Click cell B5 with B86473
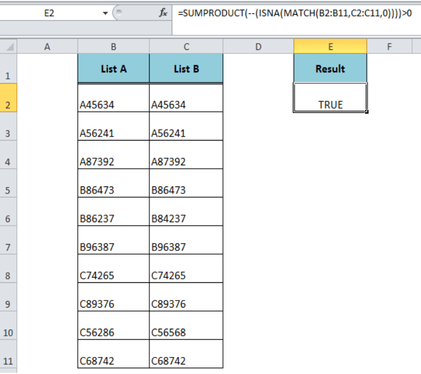Image resolution: width=421 pixels, height=374 pixels. [x=113, y=183]
